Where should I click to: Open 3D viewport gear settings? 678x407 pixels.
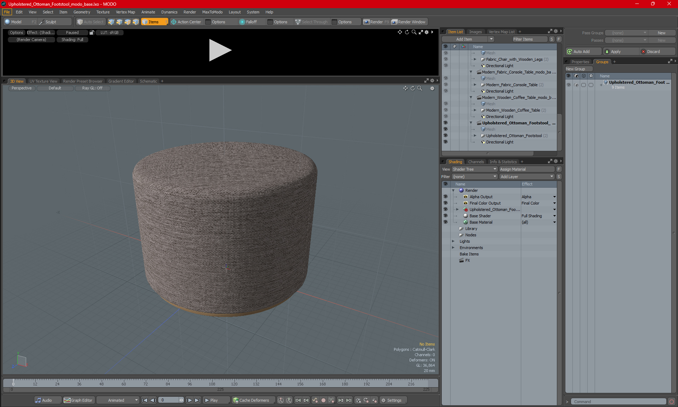(432, 88)
